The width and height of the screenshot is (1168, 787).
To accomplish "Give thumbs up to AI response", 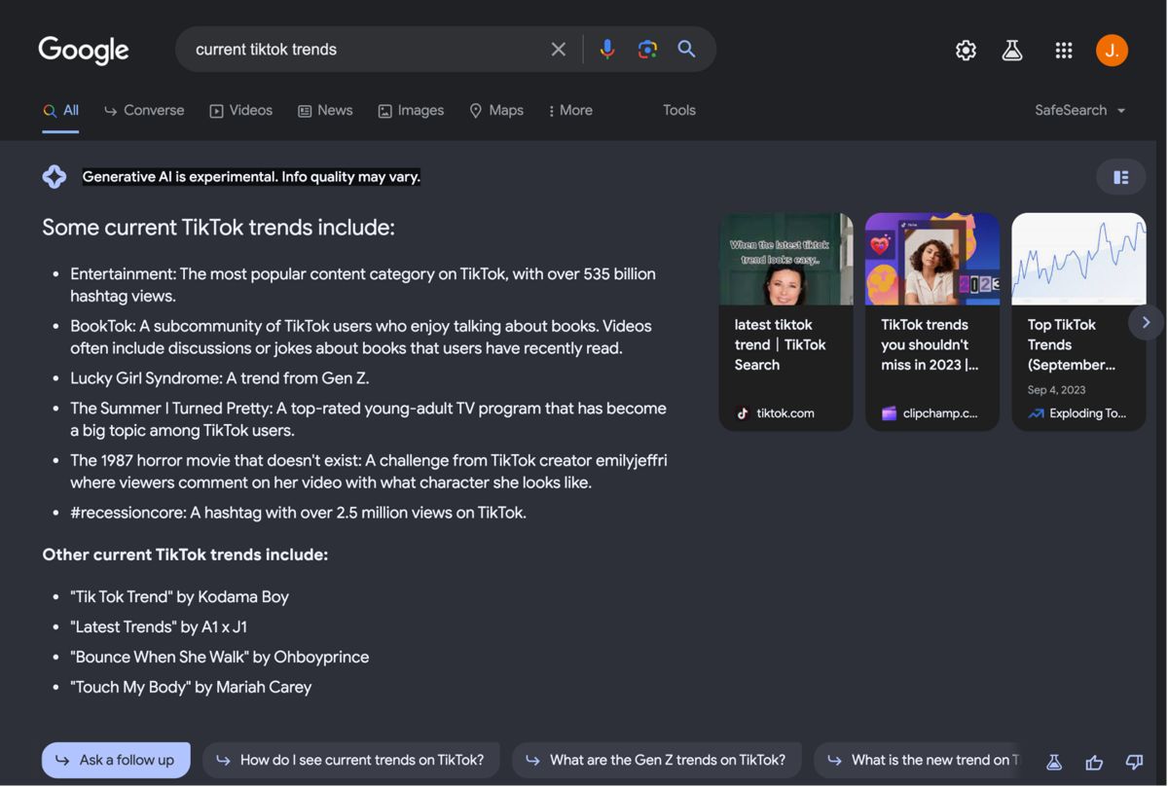I will tap(1094, 763).
